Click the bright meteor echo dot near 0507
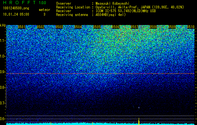The height and width of the screenshot is (125, 197). pyautogui.click(x=139, y=107)
